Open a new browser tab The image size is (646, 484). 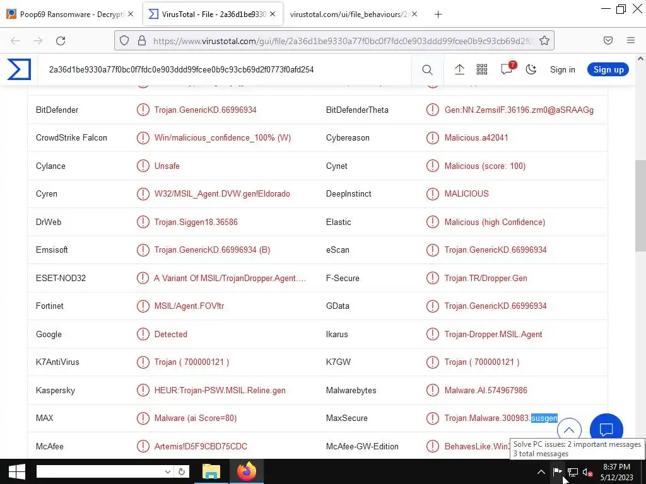(438, 14)
